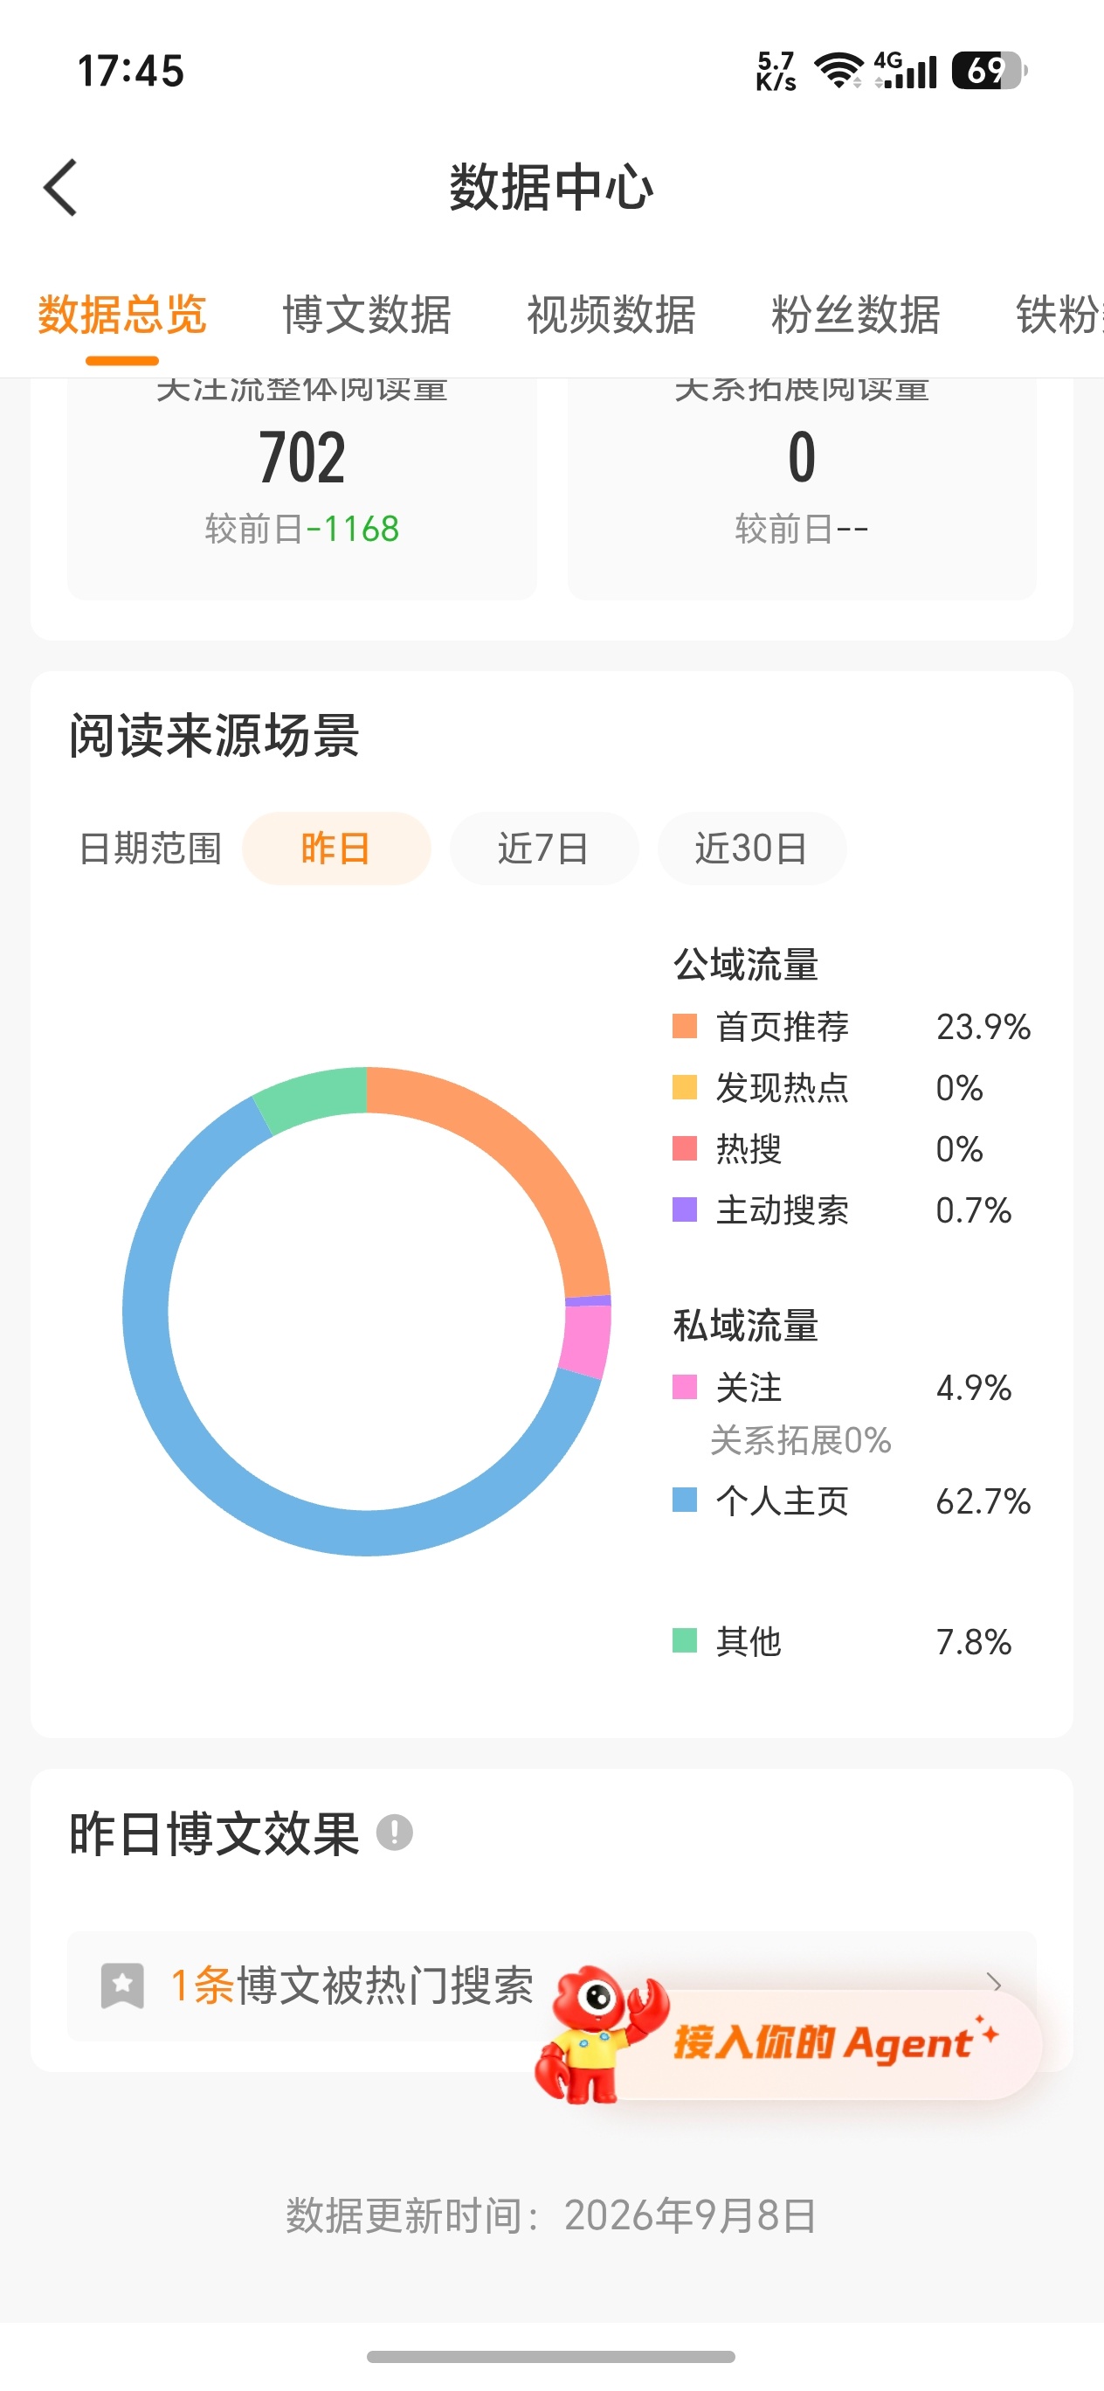The image size is (1104, 2391).
Task: Tap the info icon beside 昨日博文效果
Action: coord(394,1833)
